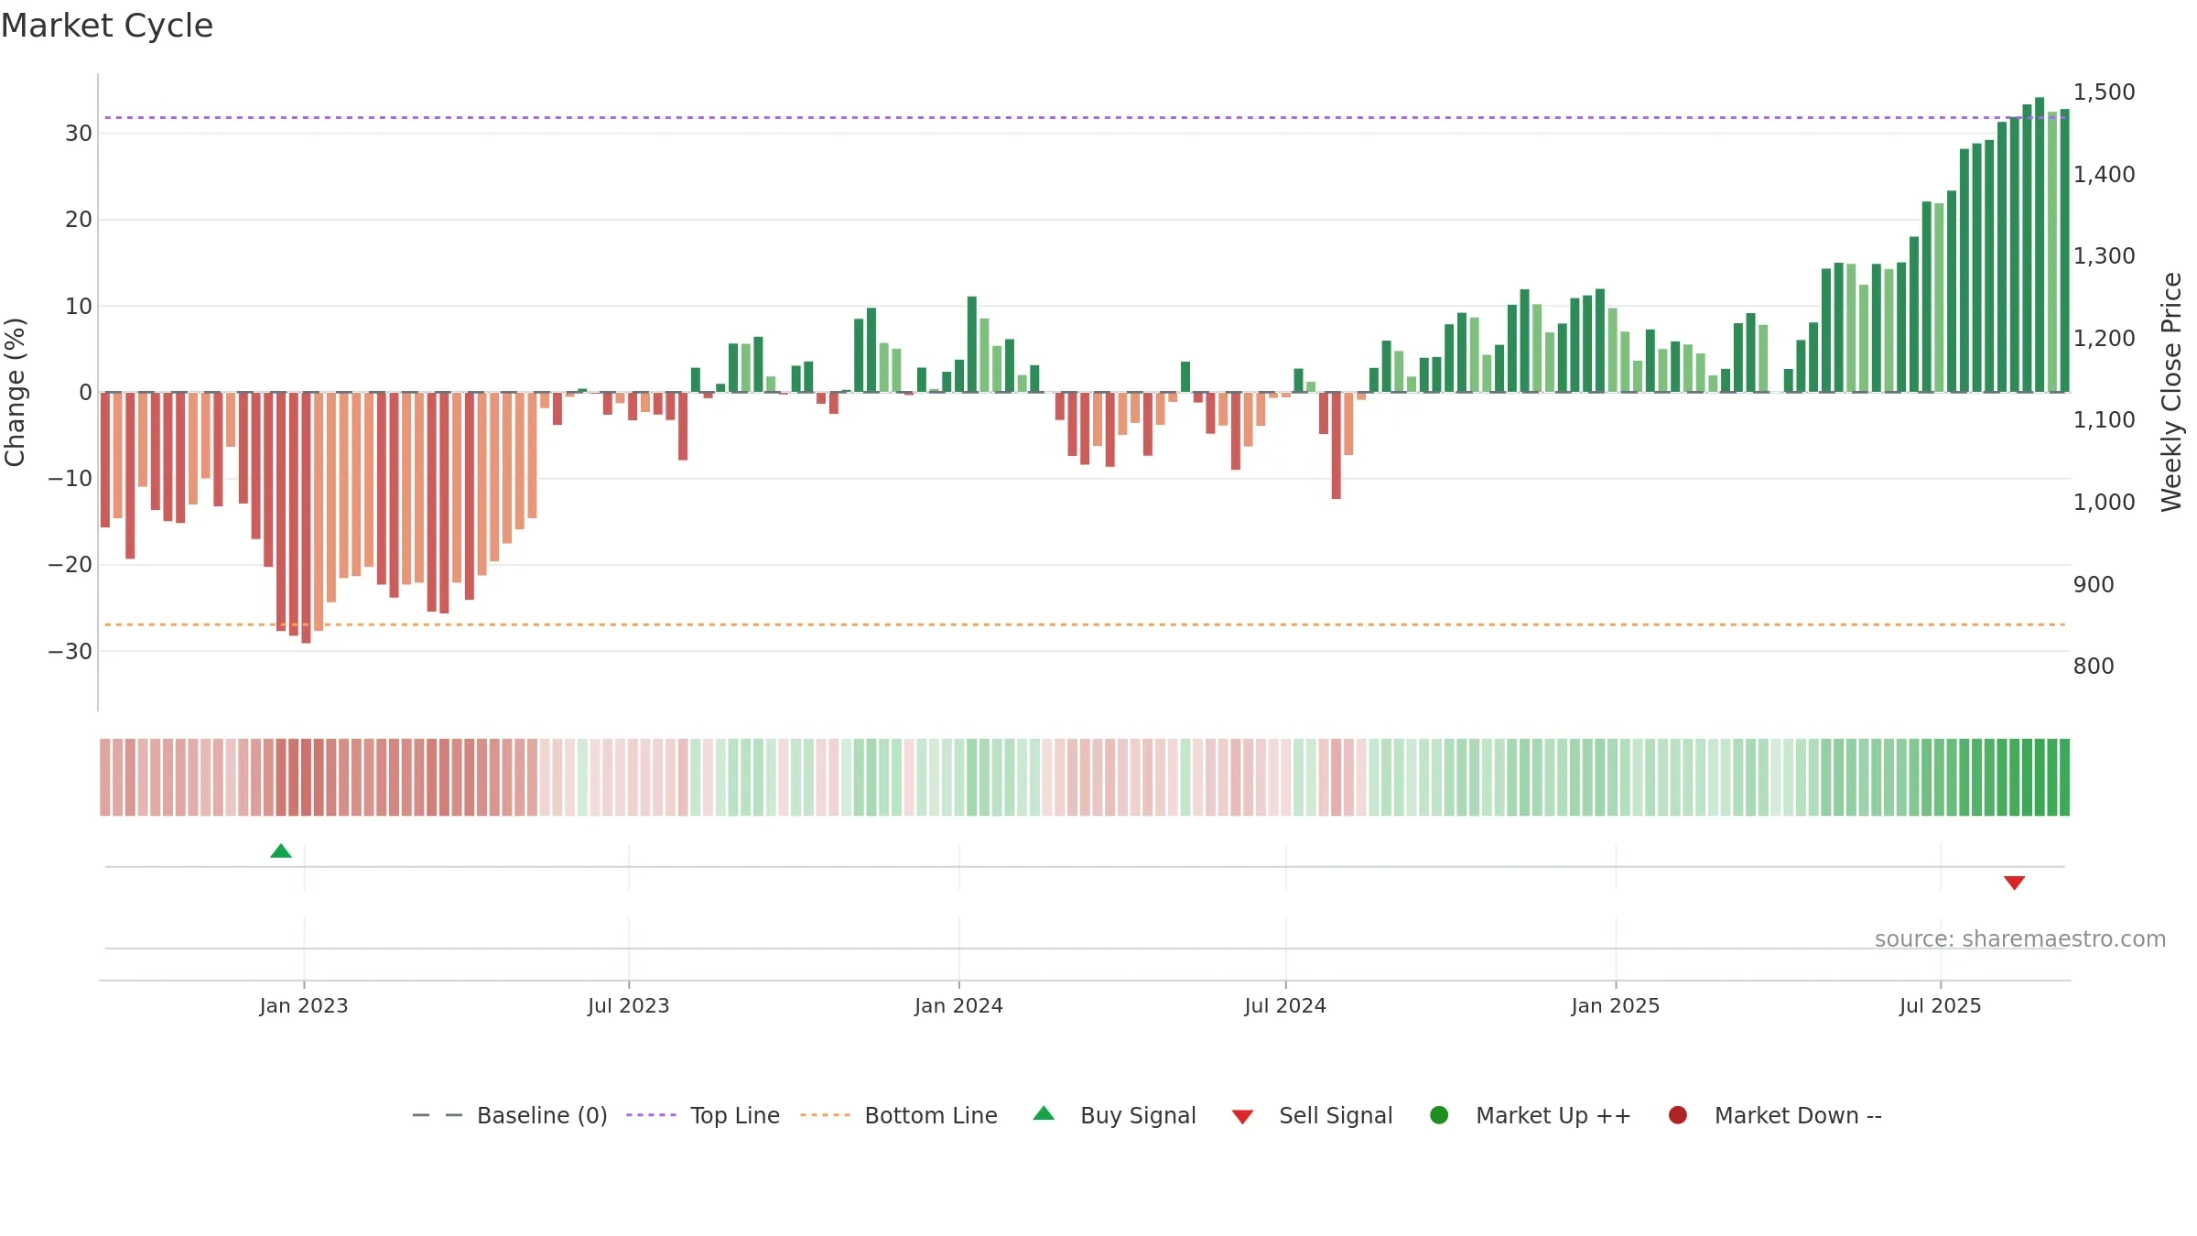Click the −30 change axis label
Image resolution: width=2197 pixels, height=1236 pixels.
pyautogui.click(x=70, y=652)
